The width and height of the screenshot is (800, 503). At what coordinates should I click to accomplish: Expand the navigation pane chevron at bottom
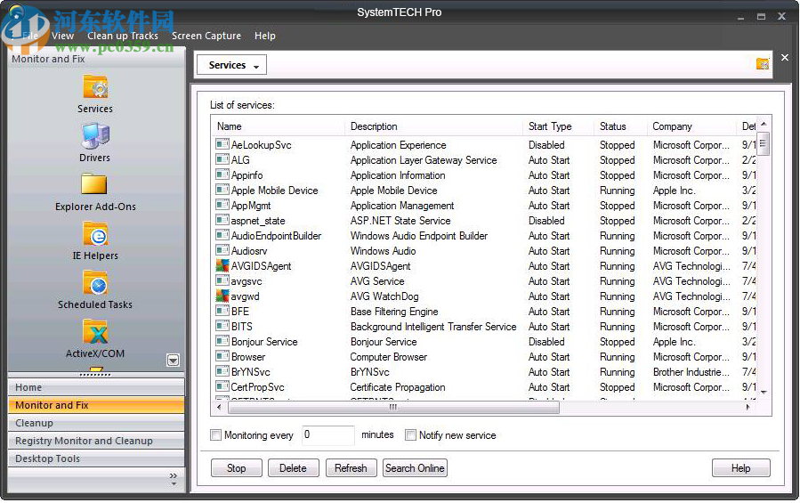point(174,478)
